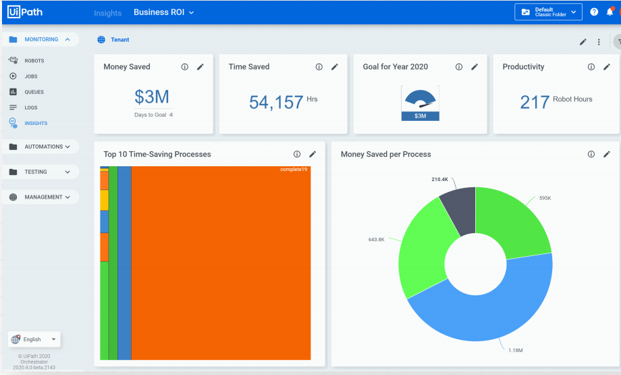The height and width of the screenshot is (375, 621).
Task: Open the Queues page
Action: (x=34, y=92)
